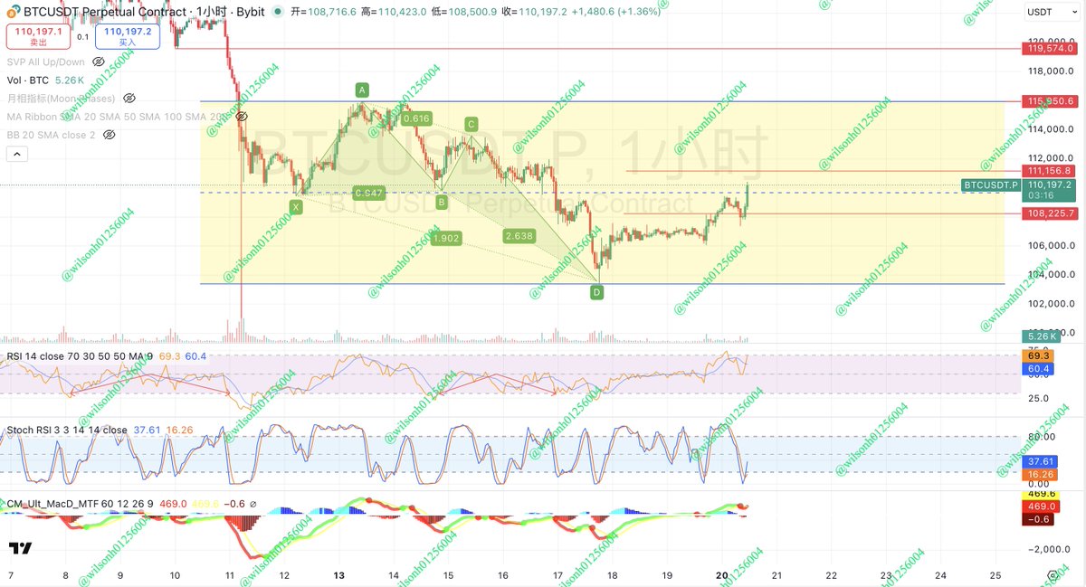
Task: Click date 20 on the time axis
Action: (x=722, y=575)
